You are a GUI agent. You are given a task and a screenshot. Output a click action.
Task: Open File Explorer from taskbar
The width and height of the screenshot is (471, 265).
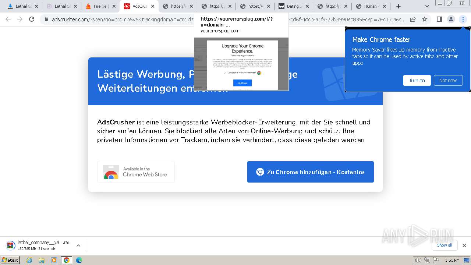[42, 260]
